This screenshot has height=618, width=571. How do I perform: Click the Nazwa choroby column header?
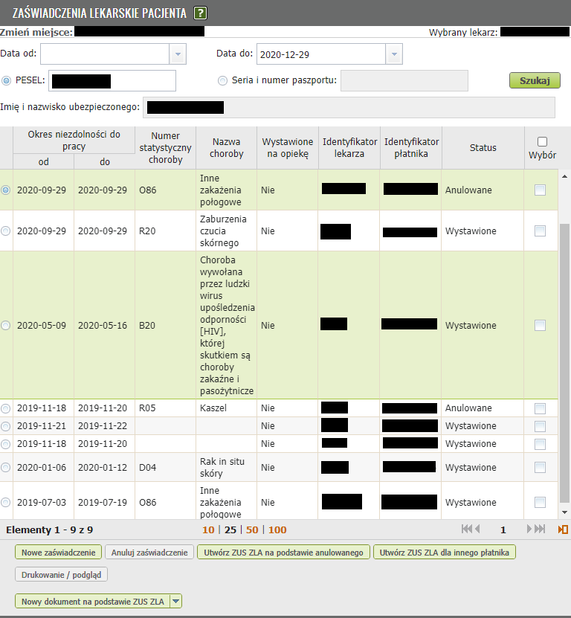click(227, 148)
